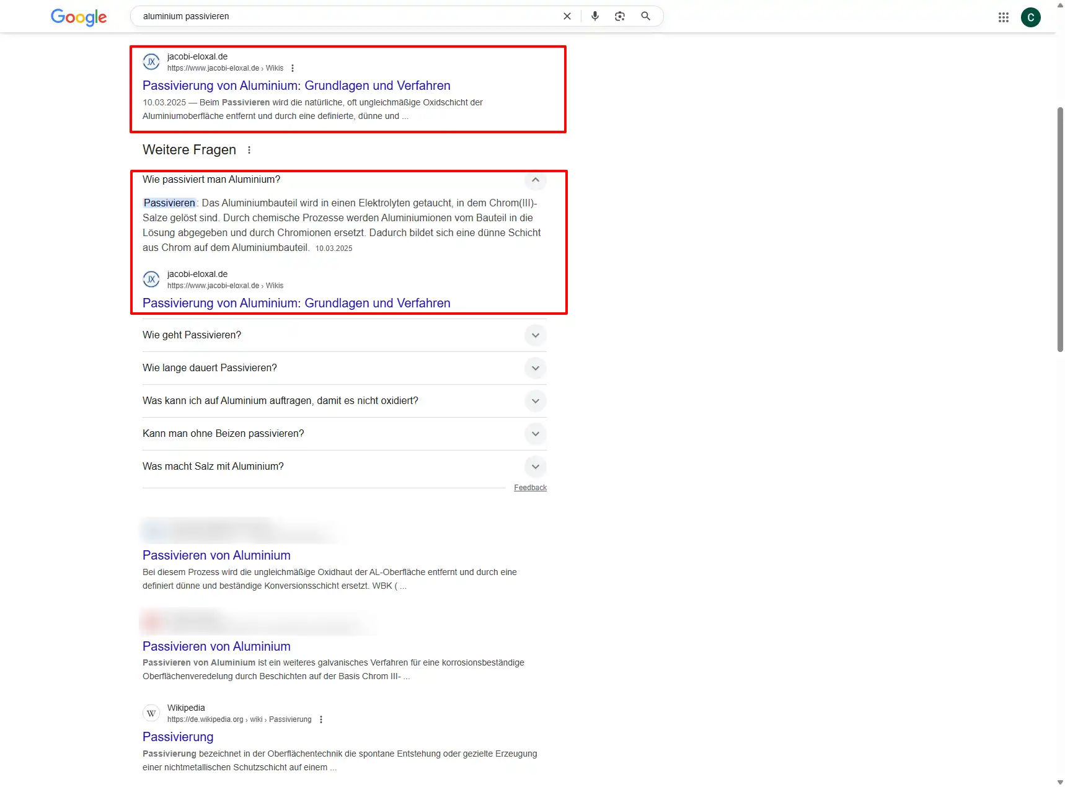Start voice search with the microphone icon

pos(595,16)
